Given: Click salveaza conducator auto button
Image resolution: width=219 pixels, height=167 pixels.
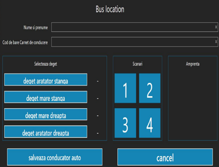Looking at the screenshot, I should pyautogui.click(x=55, y=157).
